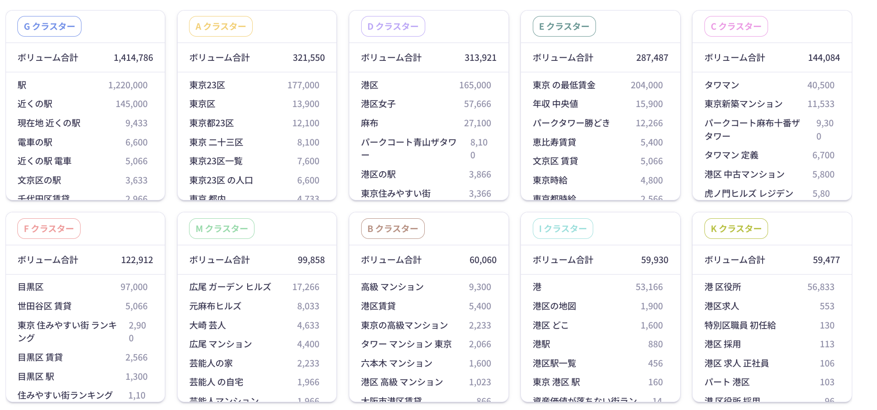Image resolution: width=877 pixels, height=410 pixels.
Task: Select 世田谷区 賃貸 keyword row
Action: (x=44, y=306)
